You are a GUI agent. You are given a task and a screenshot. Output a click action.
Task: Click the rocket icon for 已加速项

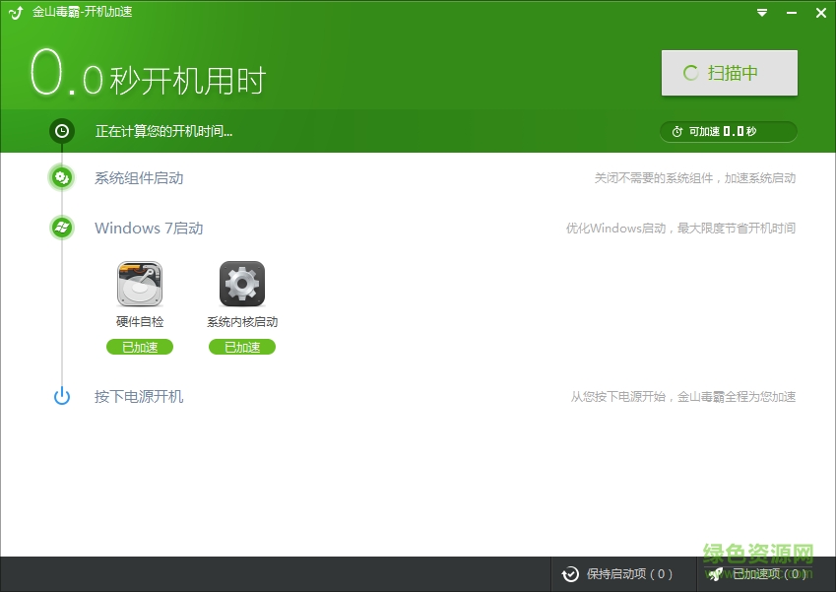[x=716, y=574]
